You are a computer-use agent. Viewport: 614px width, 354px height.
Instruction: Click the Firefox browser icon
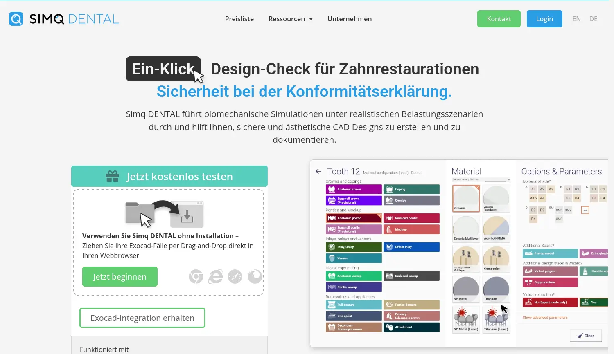(255, 277)
